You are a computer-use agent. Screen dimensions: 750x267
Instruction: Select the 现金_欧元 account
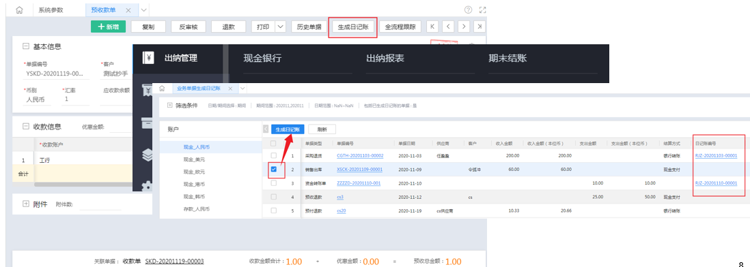(x=193, y=172)
